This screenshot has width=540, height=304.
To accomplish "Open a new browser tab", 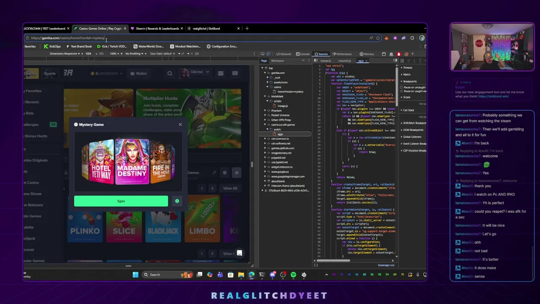I will point(247,29).
